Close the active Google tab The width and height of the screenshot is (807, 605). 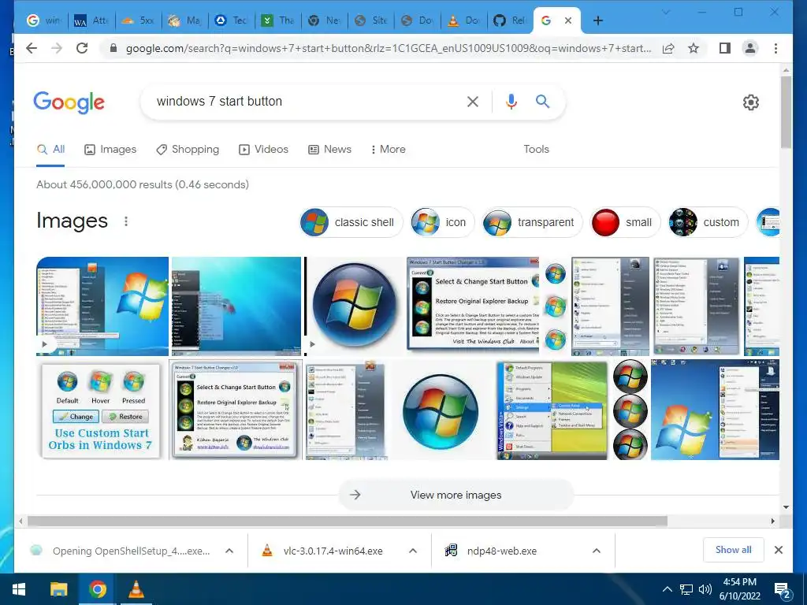click(568, 20)
